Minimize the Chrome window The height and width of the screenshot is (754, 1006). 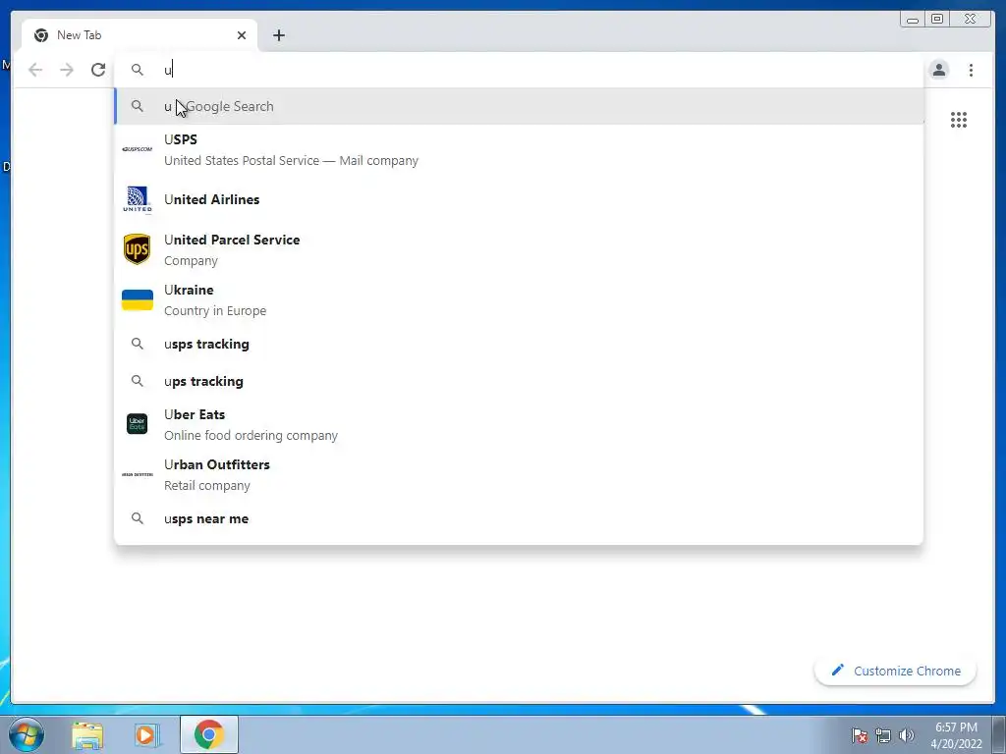coord(913,20)
